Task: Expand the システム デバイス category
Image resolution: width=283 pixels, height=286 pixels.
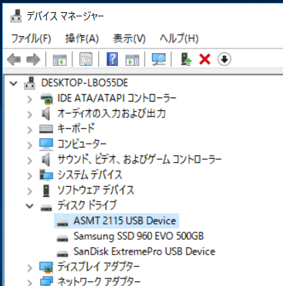Action: point(29,176)
